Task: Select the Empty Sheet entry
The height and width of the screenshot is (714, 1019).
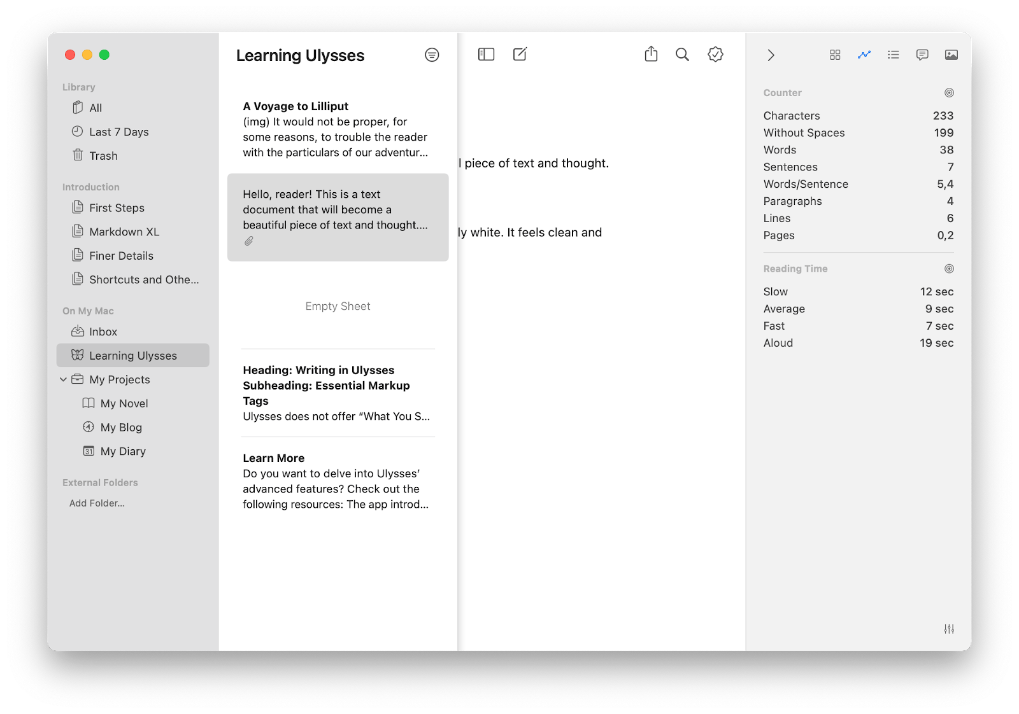Action: coord(338,306)
